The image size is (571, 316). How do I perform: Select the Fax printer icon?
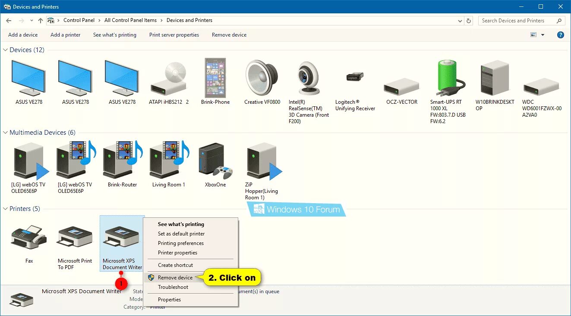pyautogui.click(x=28, y=237)
